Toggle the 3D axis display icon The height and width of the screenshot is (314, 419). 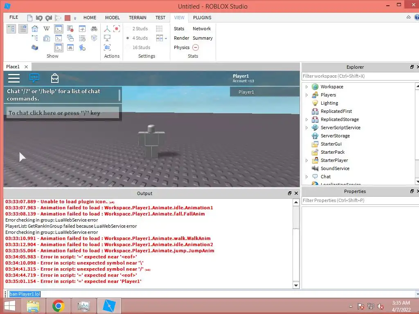pyautogui.click(x=107, y=29)
